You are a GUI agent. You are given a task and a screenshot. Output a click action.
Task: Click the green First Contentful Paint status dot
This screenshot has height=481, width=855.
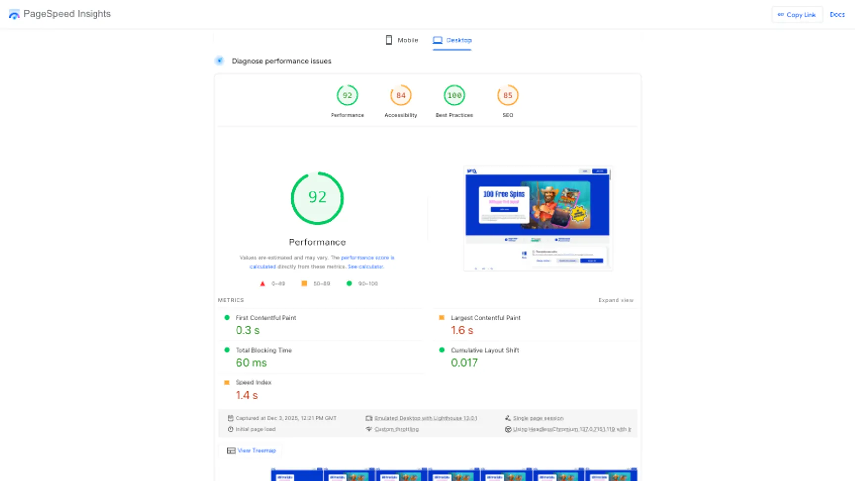[227, 317]
